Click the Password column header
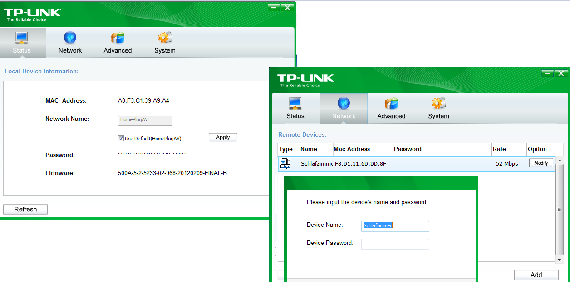This screenshot has width=575, height=282. point(442,149)
